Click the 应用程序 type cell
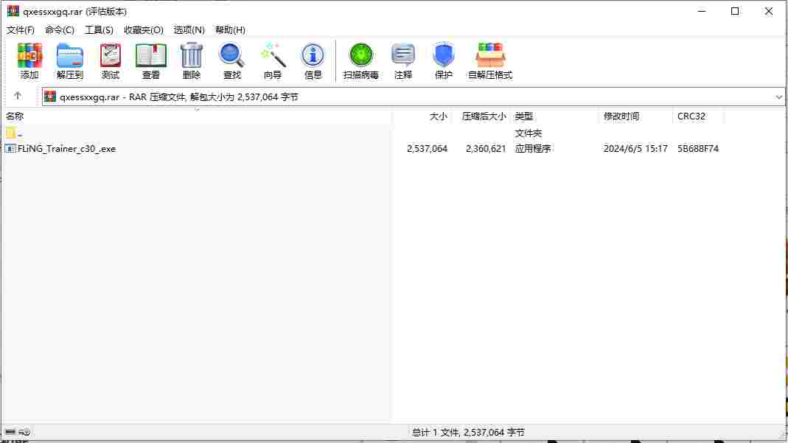This screenshot has height=443, width=788. (533, 149)
